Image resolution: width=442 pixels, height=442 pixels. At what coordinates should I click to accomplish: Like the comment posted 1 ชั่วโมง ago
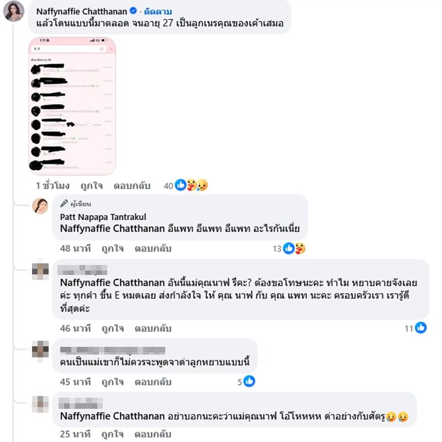pos(92,186)
